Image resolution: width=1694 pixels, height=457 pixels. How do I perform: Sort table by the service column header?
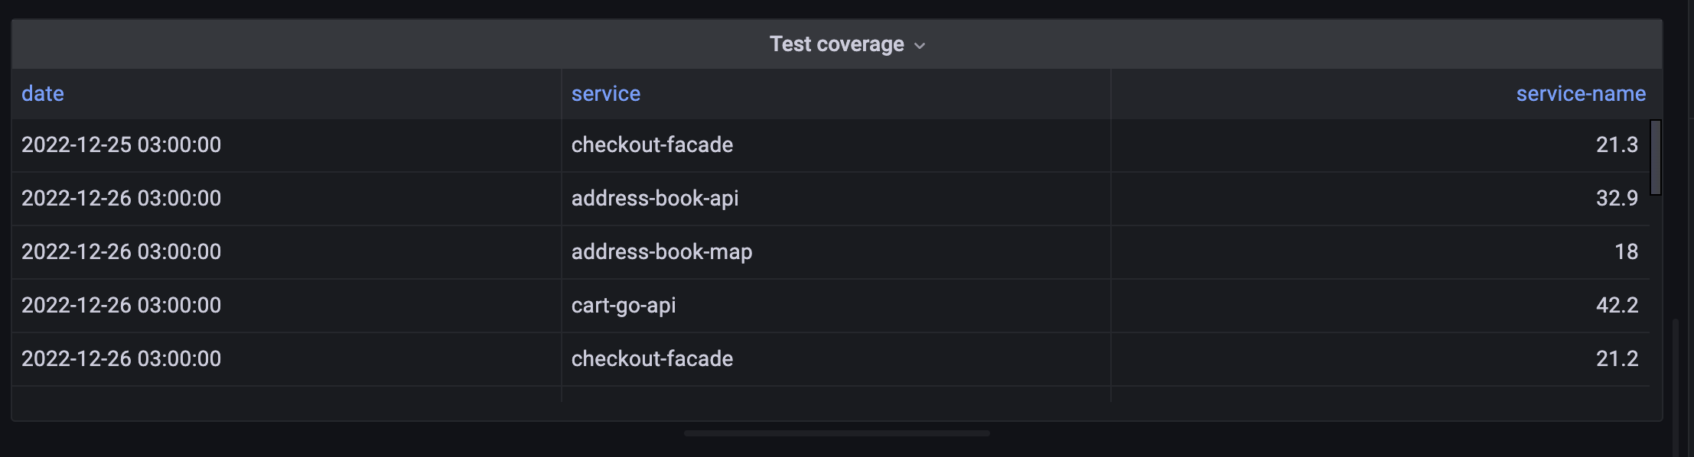click(x=605, y=93)
